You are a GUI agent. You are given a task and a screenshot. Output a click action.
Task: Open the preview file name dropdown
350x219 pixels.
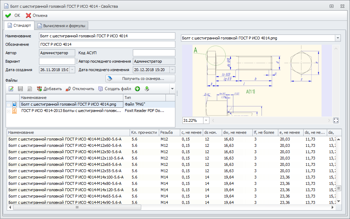click(338, 38)
